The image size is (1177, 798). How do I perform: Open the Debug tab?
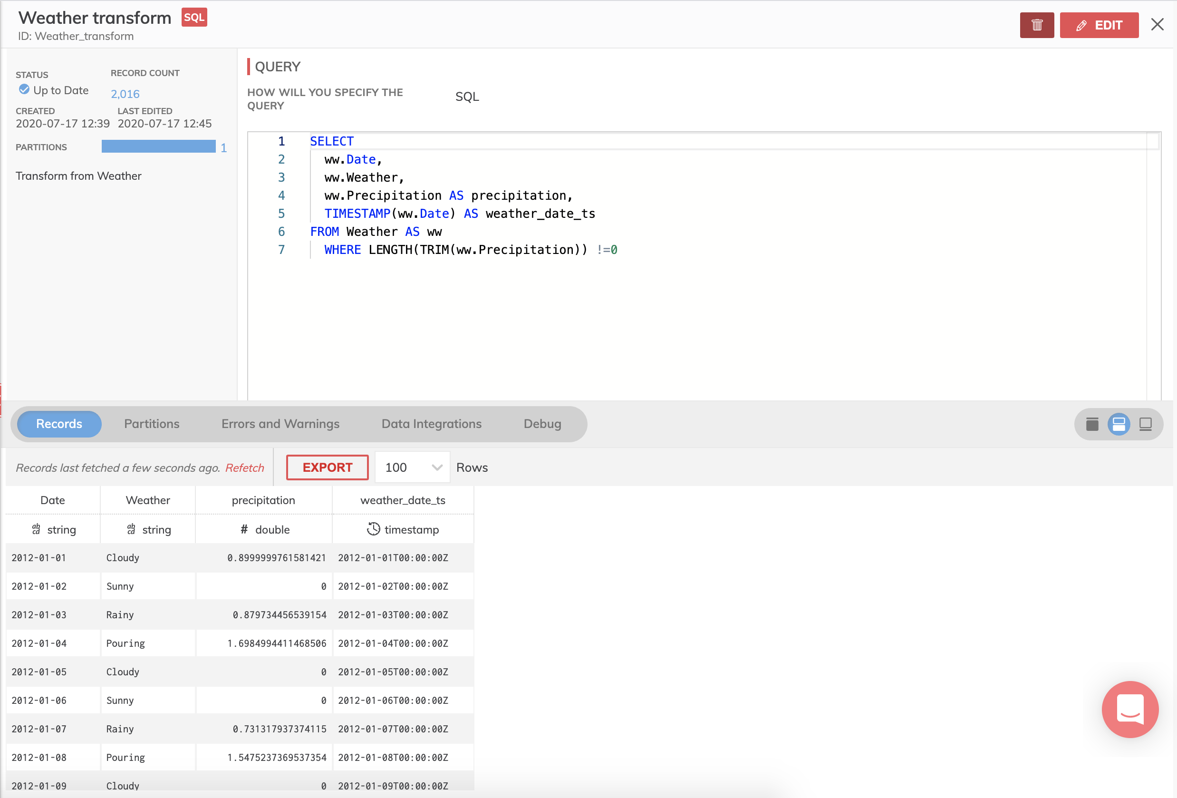[542, 424]
